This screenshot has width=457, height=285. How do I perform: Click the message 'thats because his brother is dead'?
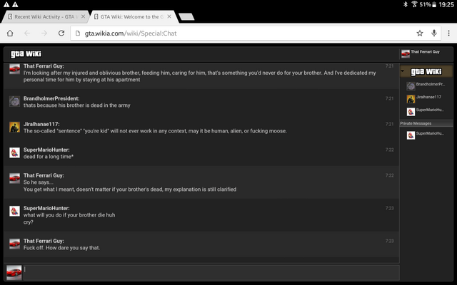76,105
